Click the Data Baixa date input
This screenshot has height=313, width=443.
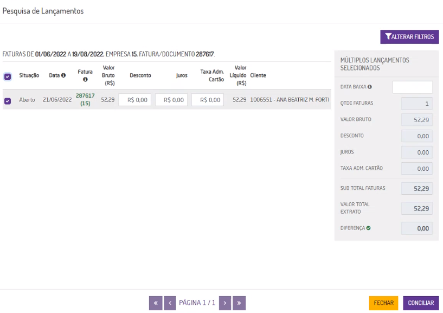[x=413, y=87]
